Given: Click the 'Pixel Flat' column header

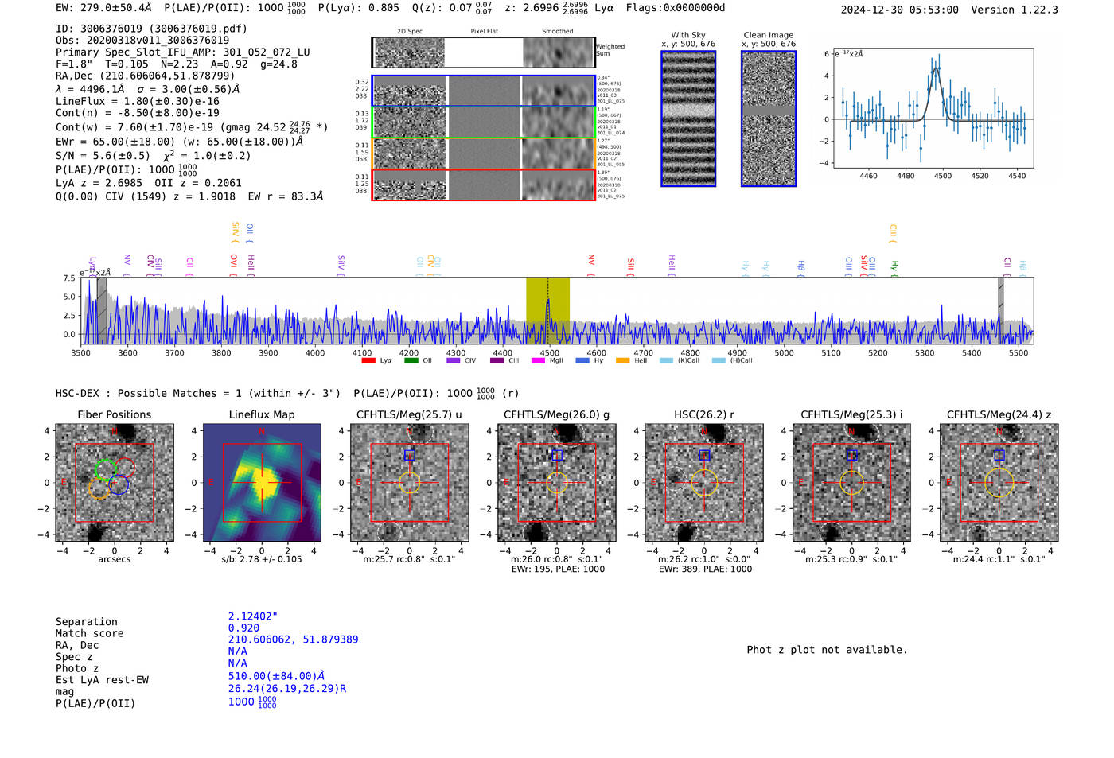Looking at the screenshot, I should [x=484, y=32].
